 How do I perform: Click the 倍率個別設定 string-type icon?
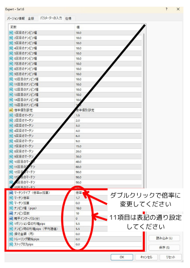pos(11,110)
